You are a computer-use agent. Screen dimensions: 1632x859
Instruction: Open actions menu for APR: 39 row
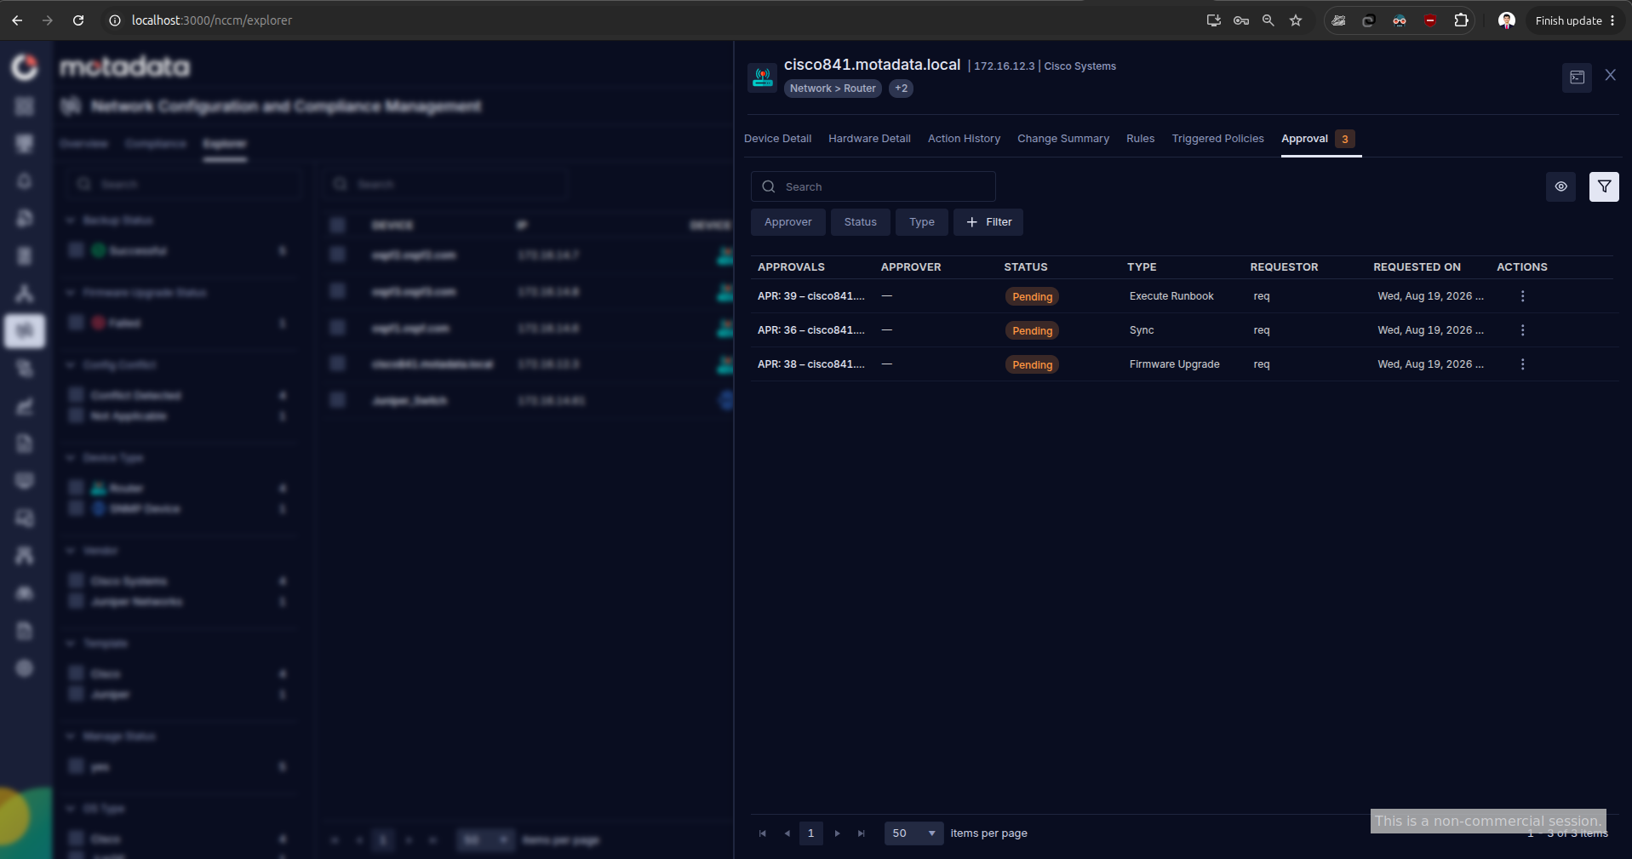[x=1522, y=296]
